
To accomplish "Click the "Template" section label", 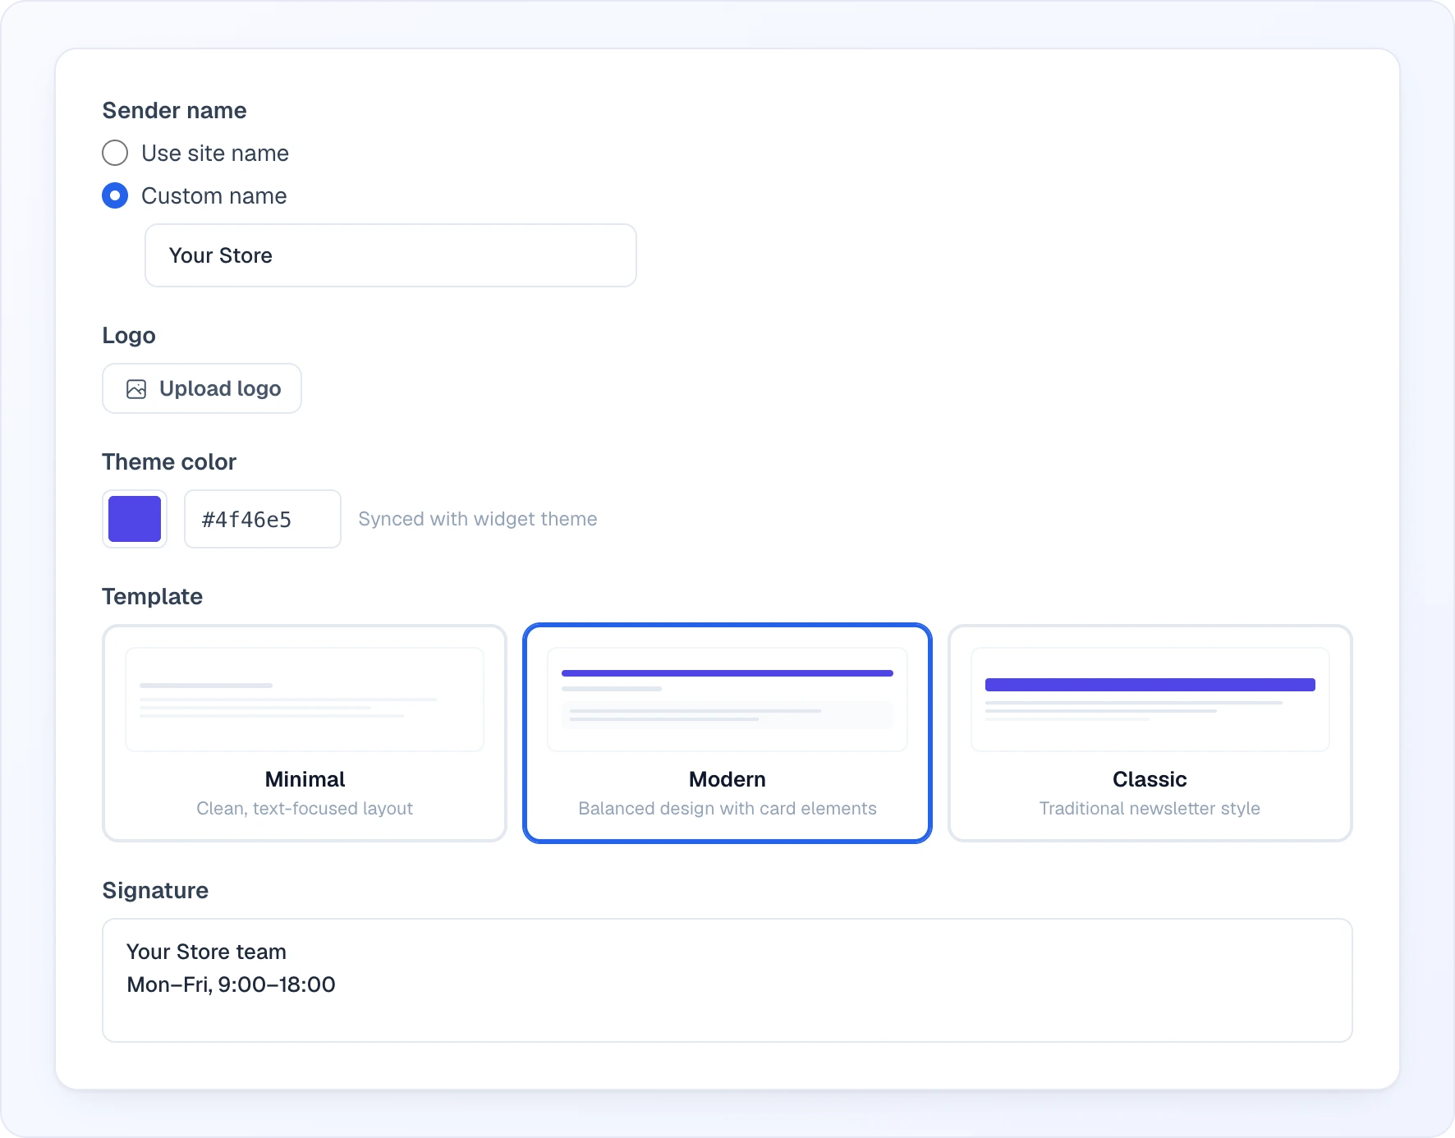I will [152, 597].
